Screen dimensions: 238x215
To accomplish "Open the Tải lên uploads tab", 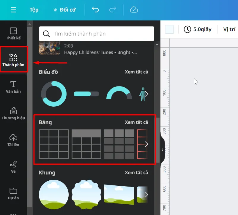I will (13, 140).
